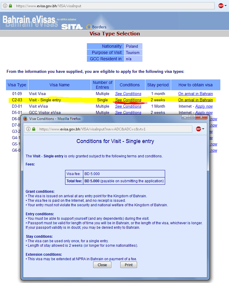Screen dimensions: 229x283
Task: Click the site info icon in main address bar
Action: tap(5, 6)
